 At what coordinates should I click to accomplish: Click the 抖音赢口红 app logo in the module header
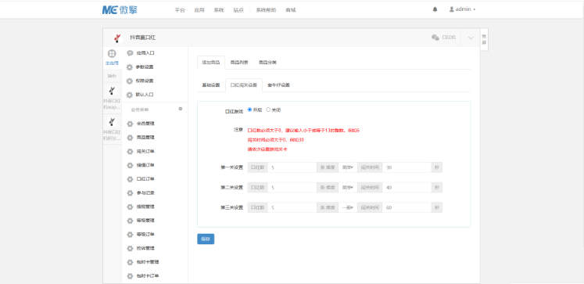click(117, 38)
